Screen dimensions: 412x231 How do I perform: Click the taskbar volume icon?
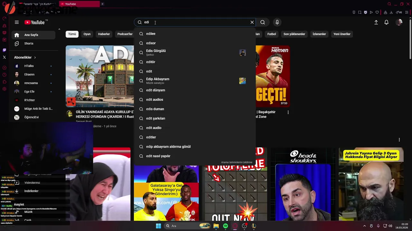coord(390,226)
